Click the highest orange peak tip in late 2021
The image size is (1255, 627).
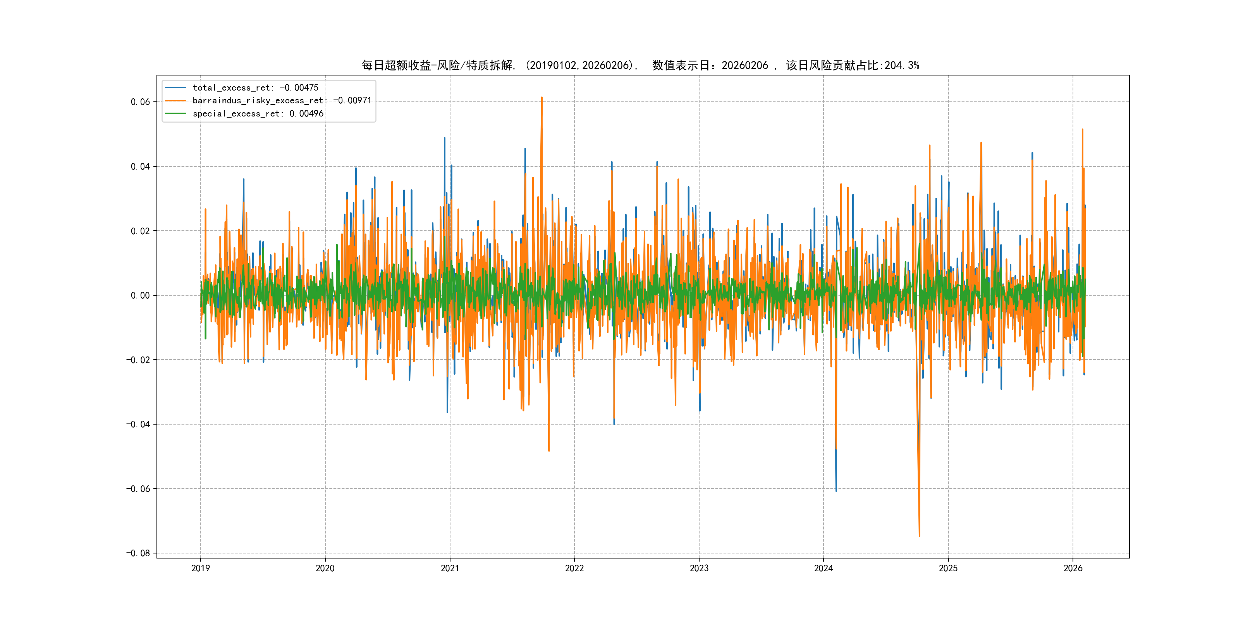click(x=542, y=98)
